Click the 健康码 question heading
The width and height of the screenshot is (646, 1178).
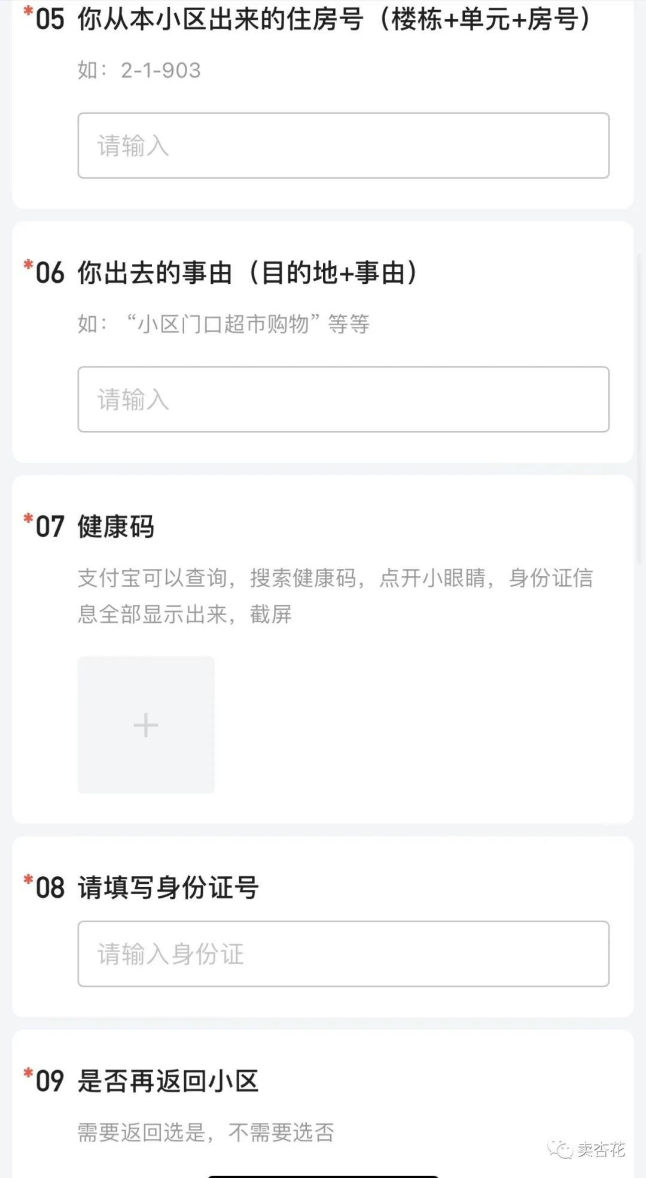tap(116, 527)
